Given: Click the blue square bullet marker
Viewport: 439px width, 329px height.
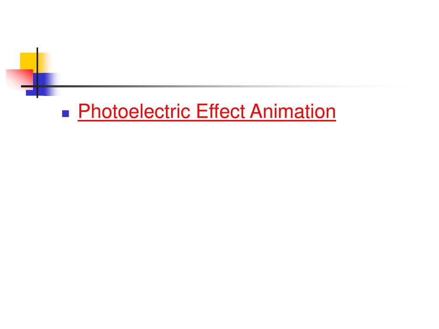Looking at the screenshot, I should coord(66,114).
